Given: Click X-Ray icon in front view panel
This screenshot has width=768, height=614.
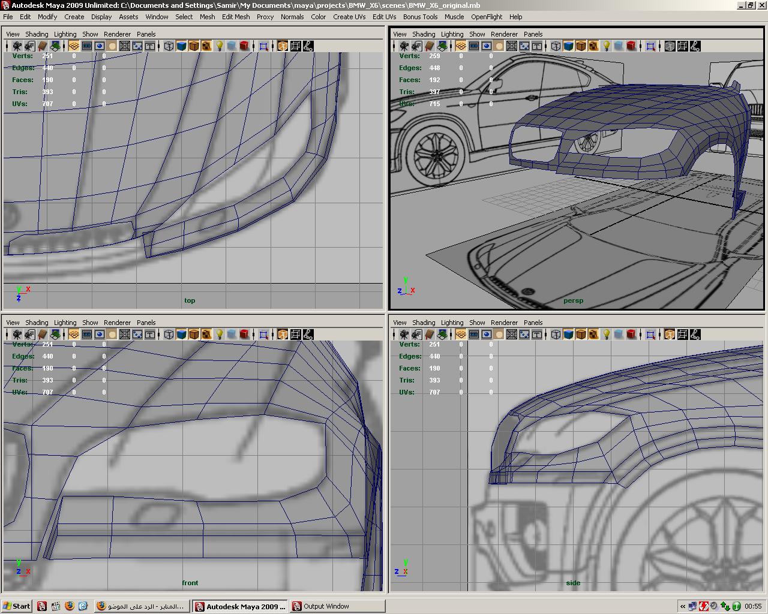Looking at the screenshot, I should tap(283, 335).
